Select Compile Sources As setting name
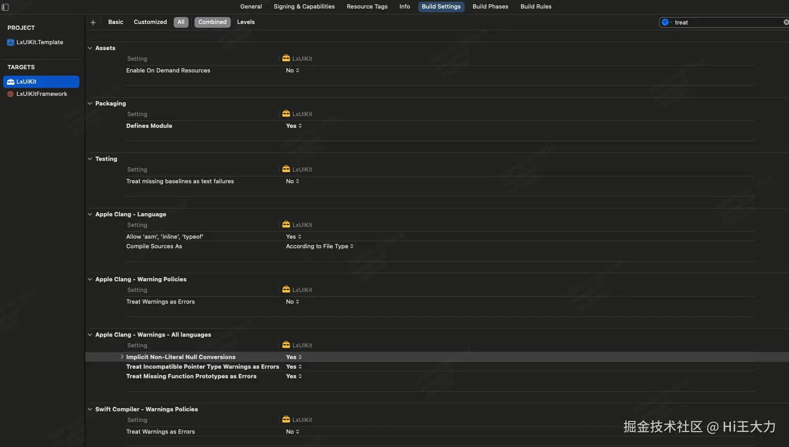 tap(154, 246)
